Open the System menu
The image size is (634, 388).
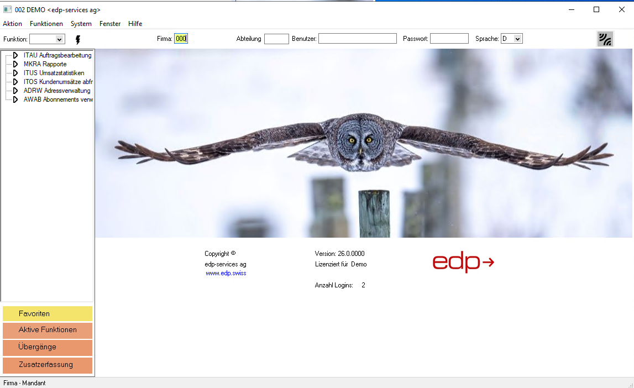(81, 24)
